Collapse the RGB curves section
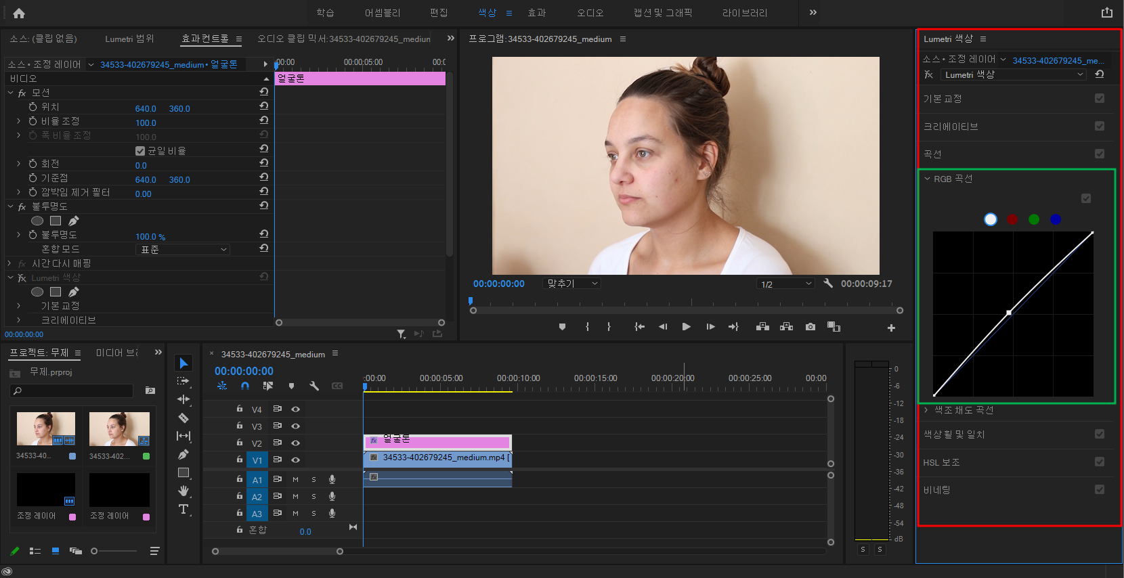1124x578 pixels. pyautogui.click(x=927, y=179)
